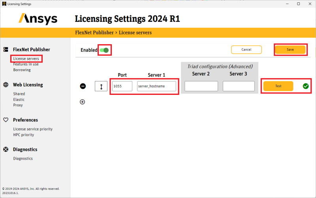Open the Borrowing section
This screenshot has height=198, width=316.
(22, 70)
